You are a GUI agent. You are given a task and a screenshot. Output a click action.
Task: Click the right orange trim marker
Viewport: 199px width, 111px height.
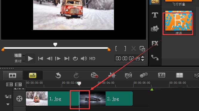pos(109,49)
